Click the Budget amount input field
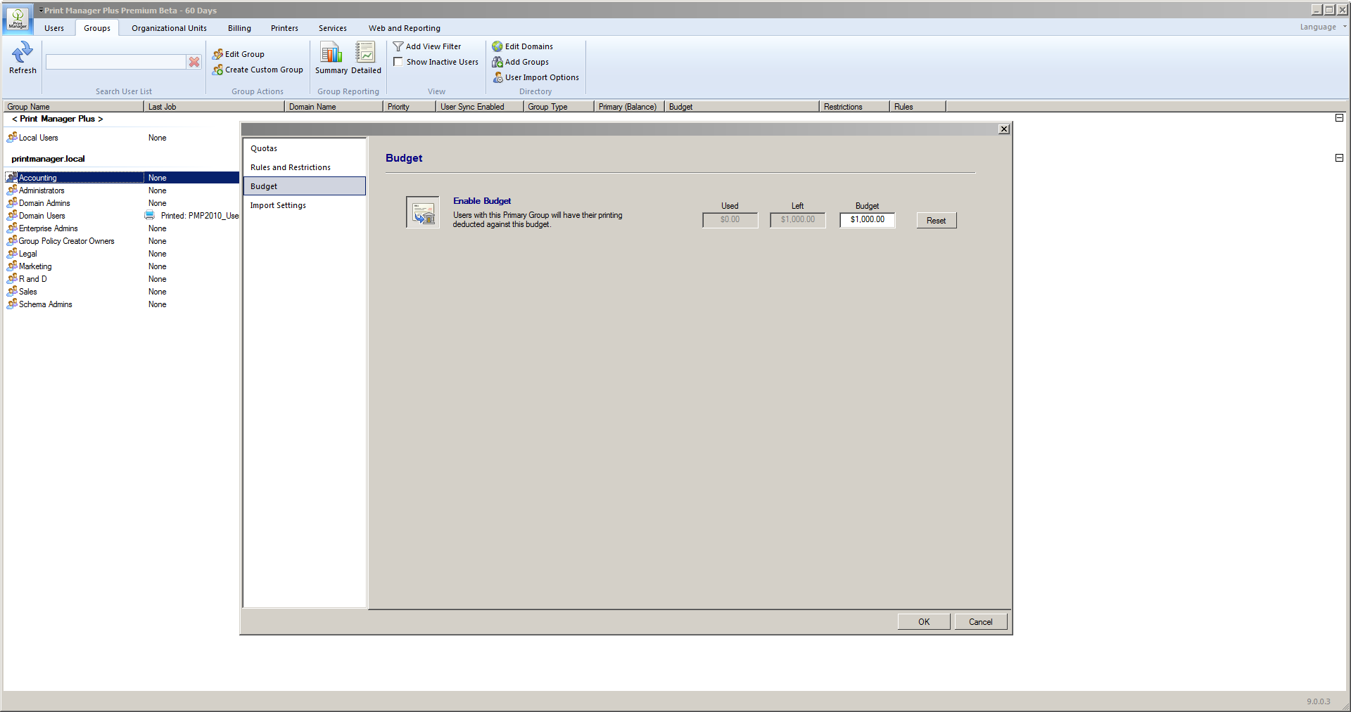1351x712 pixels. [867, 220]
